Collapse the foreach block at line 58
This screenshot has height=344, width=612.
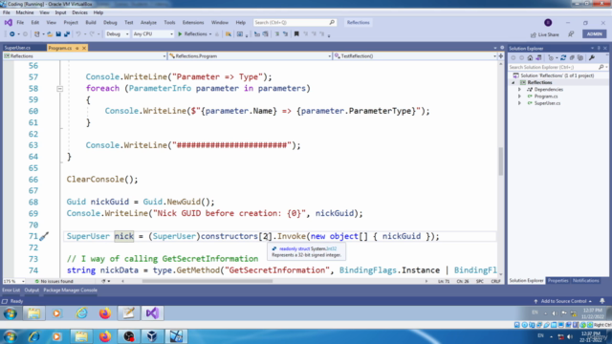click(x=59, y=89)
